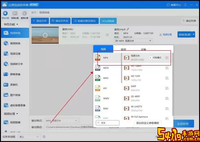Click 清空列表 button
This screenshot has height=142, width=200.
[x=189, y=21]
